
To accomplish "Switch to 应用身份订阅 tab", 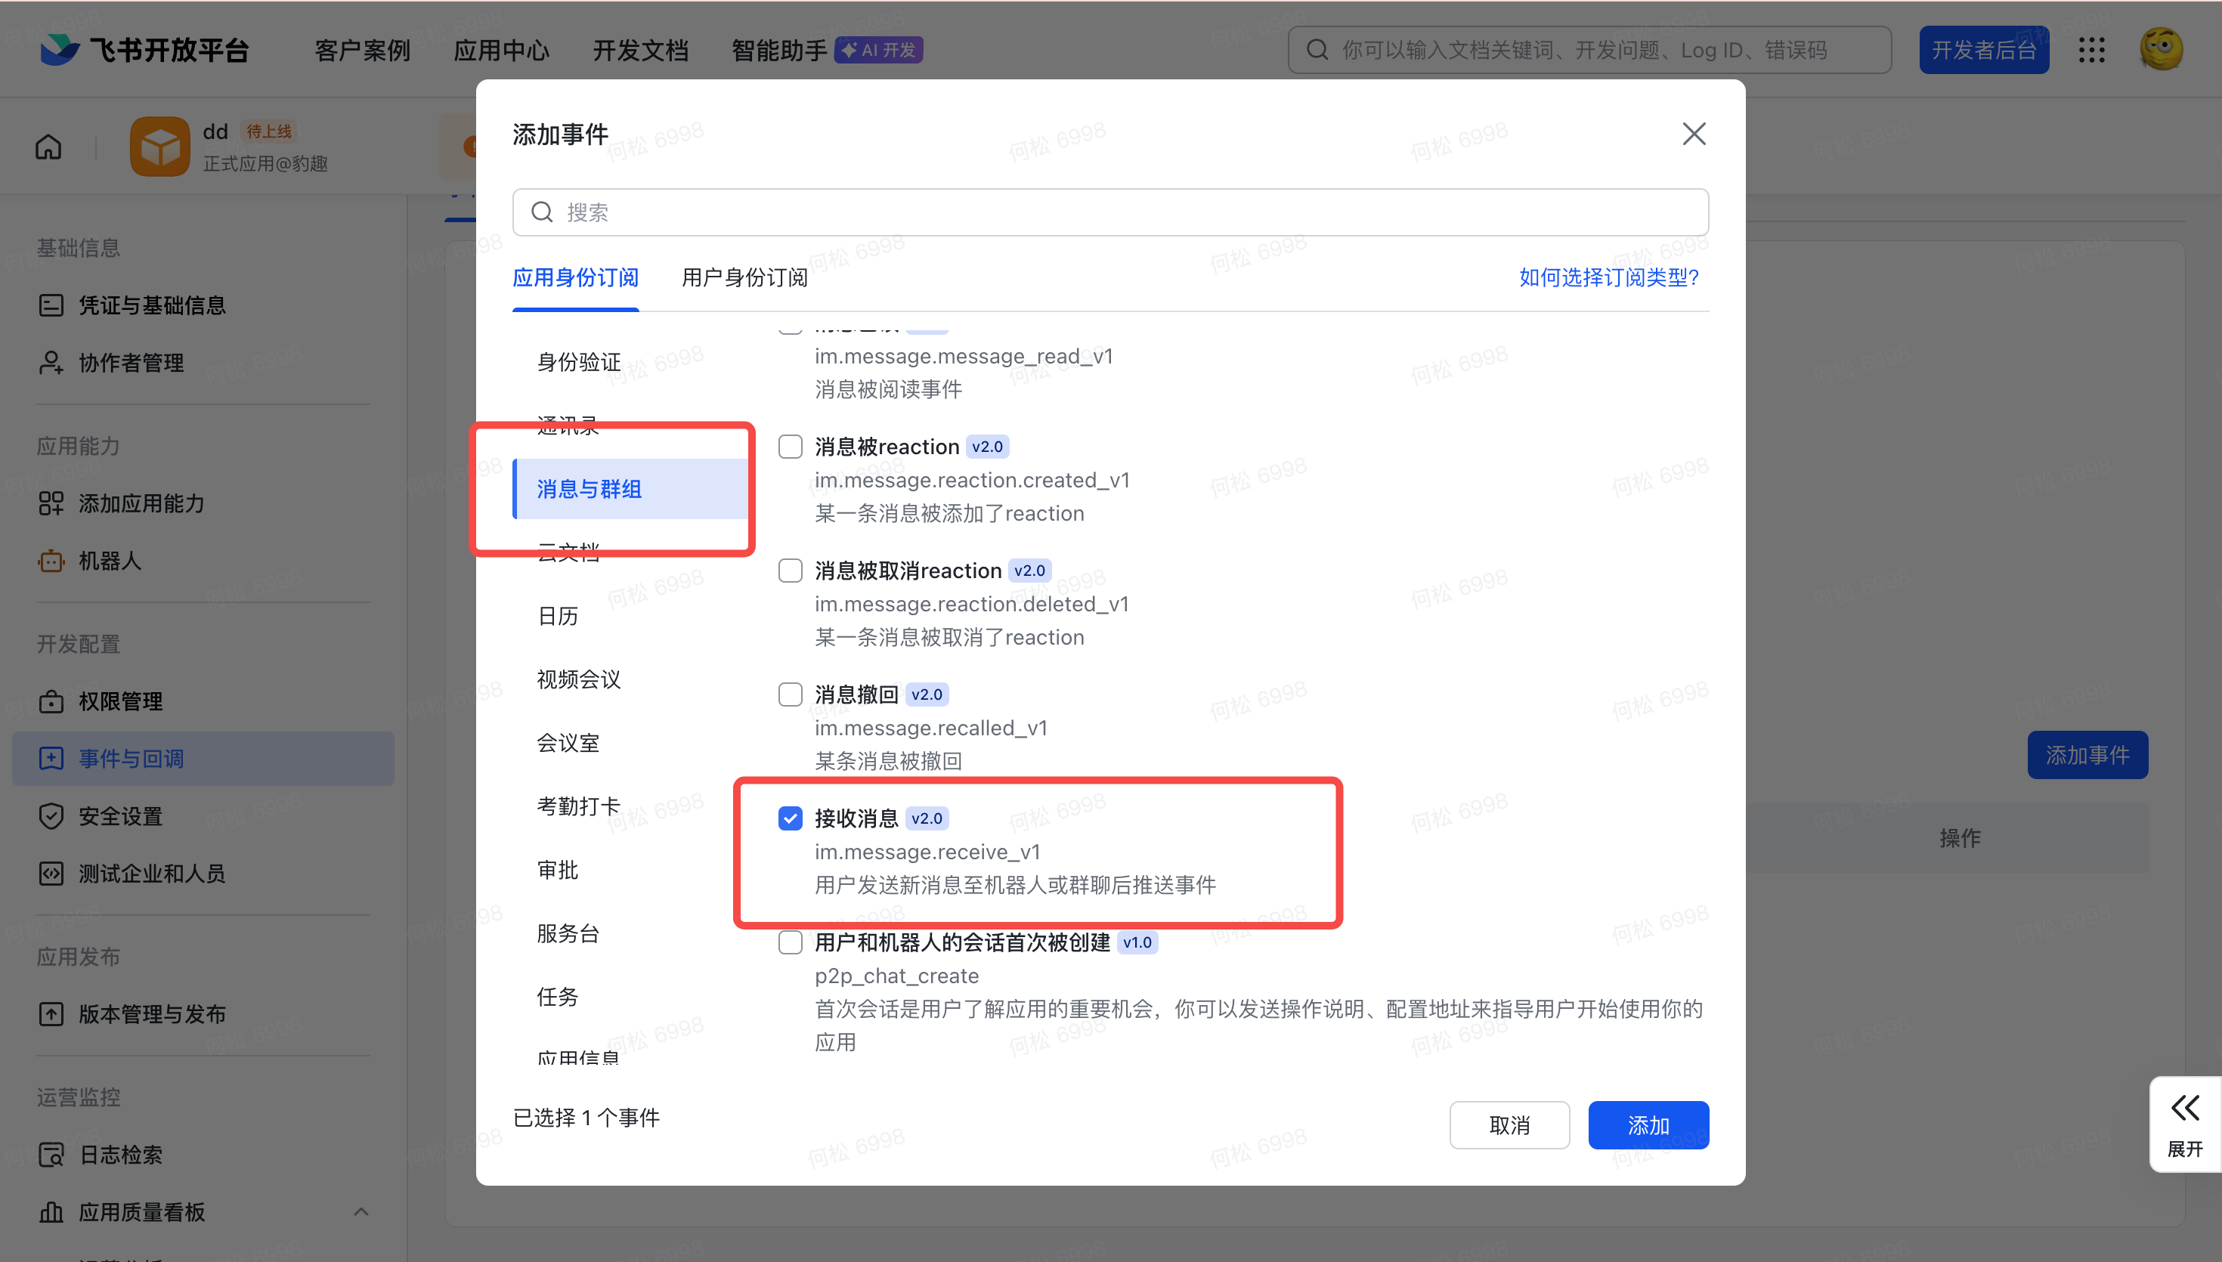I will pyautogui.click(x=575, y=277).
